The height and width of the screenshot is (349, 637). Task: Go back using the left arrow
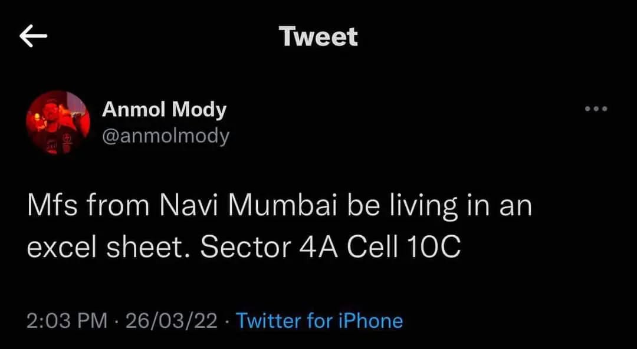pos(33,37)
